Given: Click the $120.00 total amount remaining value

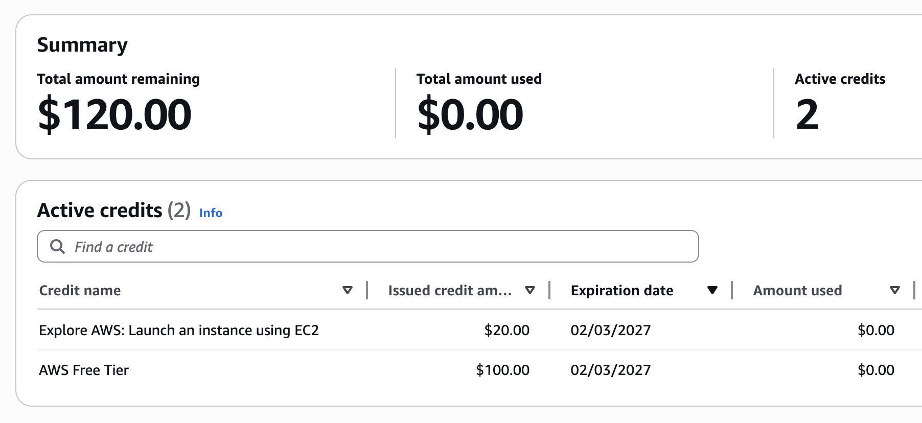Looking at the screenshot, I should click(114, 114).
